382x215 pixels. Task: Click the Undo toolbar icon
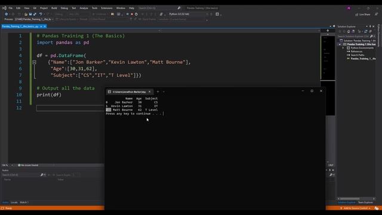pos(41,14)
